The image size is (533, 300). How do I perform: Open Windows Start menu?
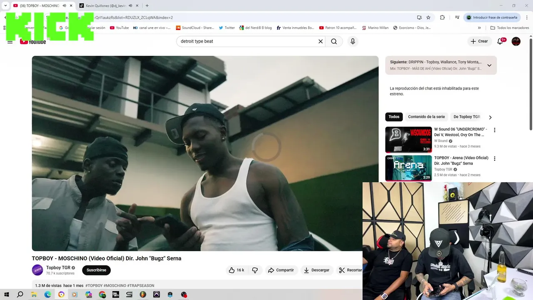point(7,295)
